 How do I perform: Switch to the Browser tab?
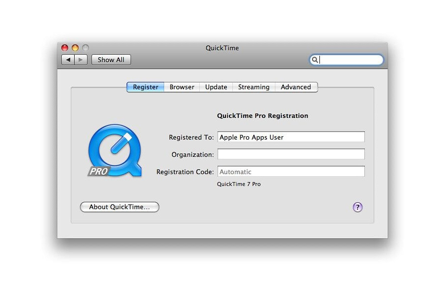click(x=182, y=87)
